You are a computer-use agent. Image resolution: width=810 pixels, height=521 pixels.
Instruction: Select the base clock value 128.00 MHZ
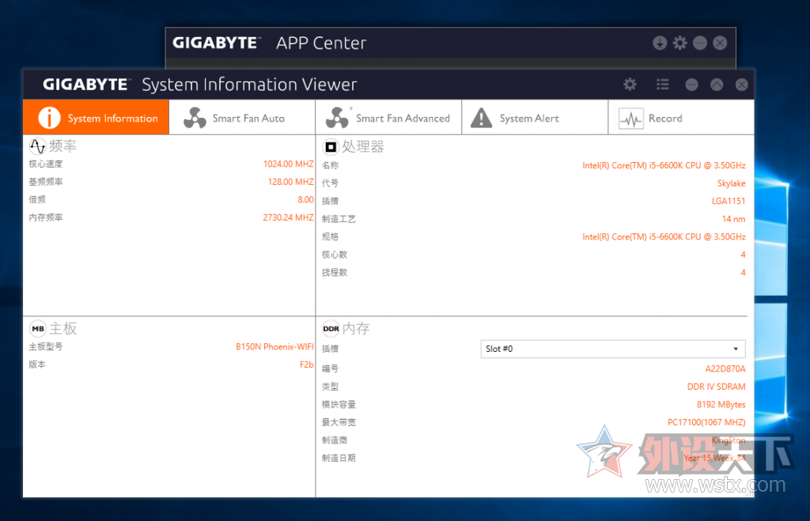(291, 182)
